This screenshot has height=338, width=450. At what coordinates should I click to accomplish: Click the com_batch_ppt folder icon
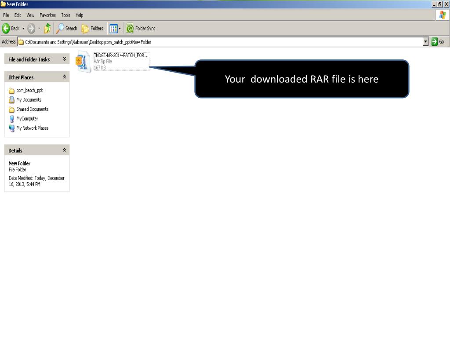tap(11, 91)
